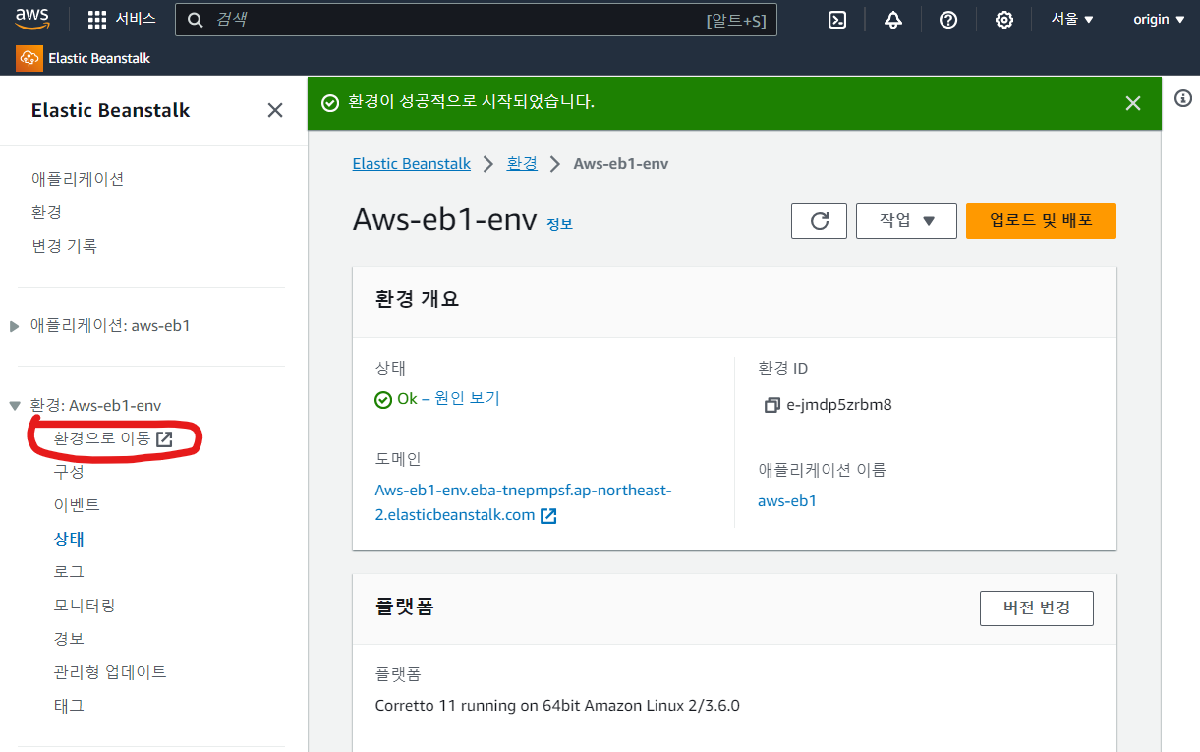Open the CloudShell terminal icon
This screenshot has width=1200, height=752.
pyautogui.click(x=837, y=20)
